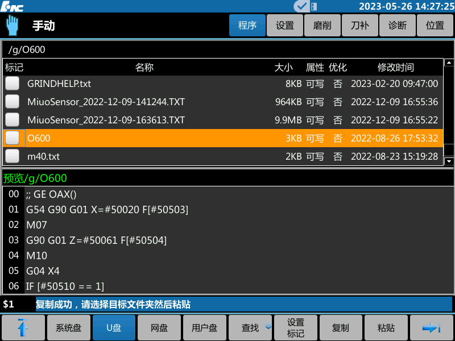Switch to the 设置 tab
Screen dimensions: 455x341
[284, 26]
